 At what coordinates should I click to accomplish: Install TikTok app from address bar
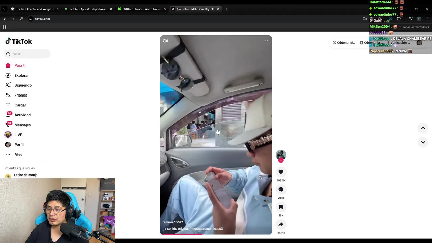365,19
